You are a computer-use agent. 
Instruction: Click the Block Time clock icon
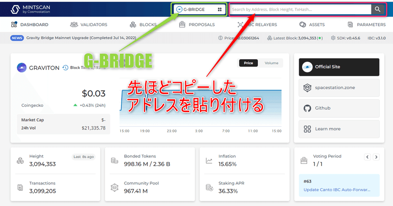[65, 68]
